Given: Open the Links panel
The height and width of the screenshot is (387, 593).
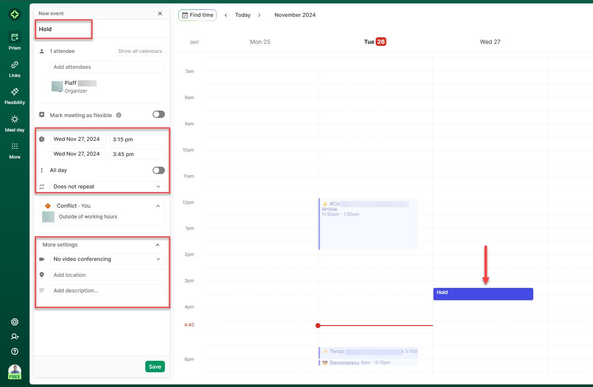Looking at the screenshot, I should (x=14, y=67).
